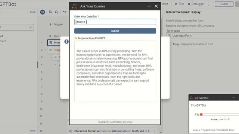Click the find-in-window toolbar icon
The image size is (239, 134).
[x=51, y=12]
